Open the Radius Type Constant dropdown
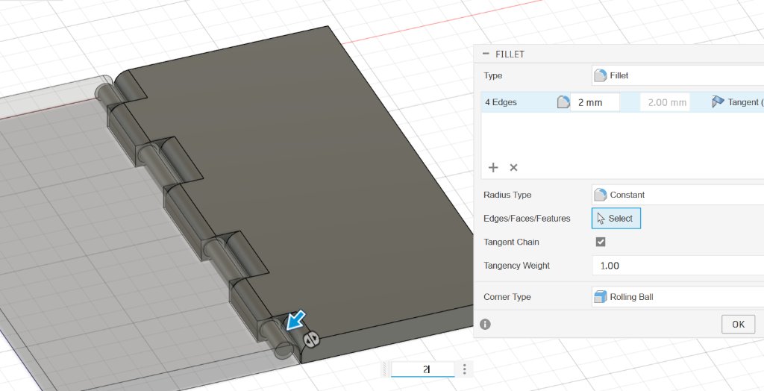The height and width of the screenshot is (391, 764). click(x=677, y=195)
